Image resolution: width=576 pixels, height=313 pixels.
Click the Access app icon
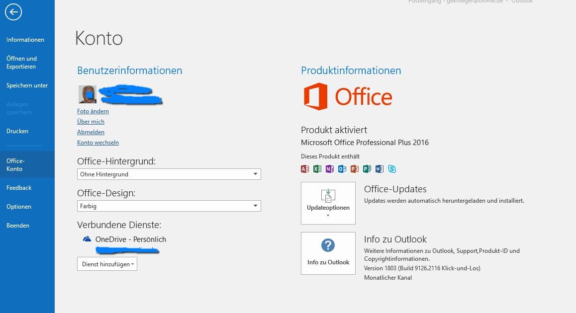305,169
